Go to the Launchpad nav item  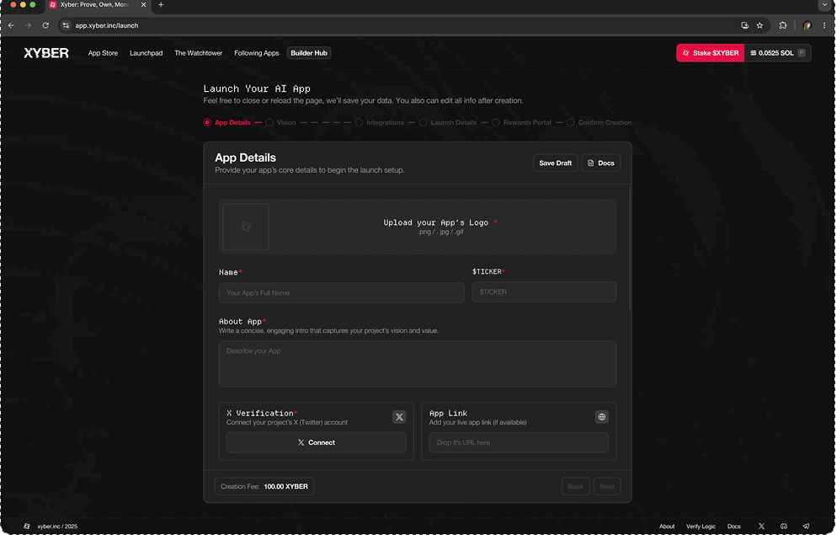146,53
